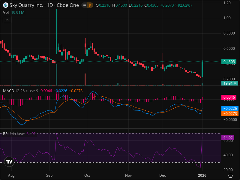Select the Sky Quarry Inc. symbol title
The image size is (240, 180).
(x=44, y=5)
